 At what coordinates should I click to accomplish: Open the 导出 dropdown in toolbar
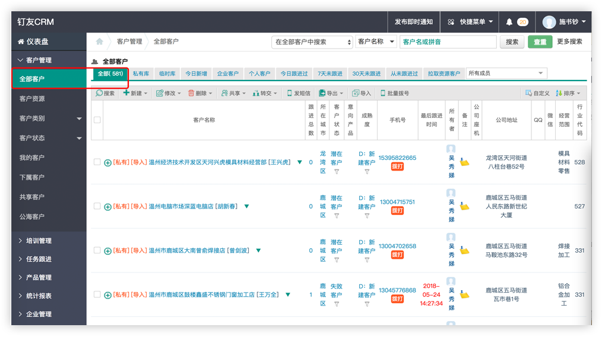click(x=331, y=93)
